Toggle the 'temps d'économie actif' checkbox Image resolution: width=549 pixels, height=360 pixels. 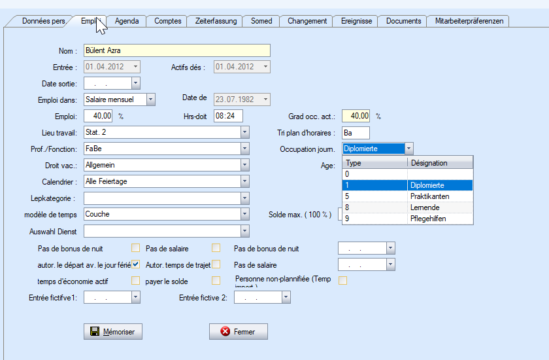pos(136,281)
